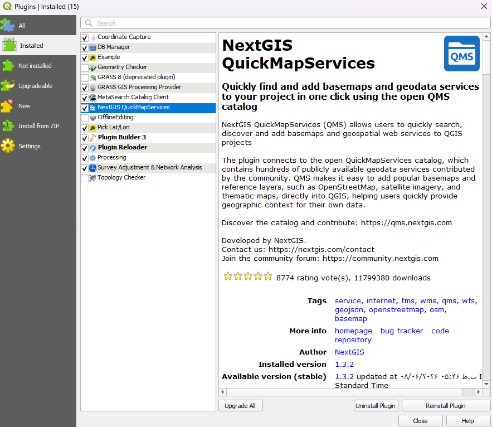Click the NextGIS author link
Screen dimensions: 492x427
[349, 352]
